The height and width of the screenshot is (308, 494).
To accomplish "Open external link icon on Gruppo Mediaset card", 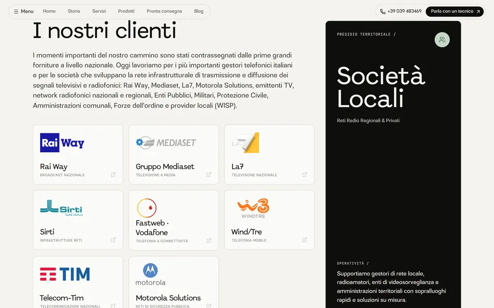I will click(209, 175).
